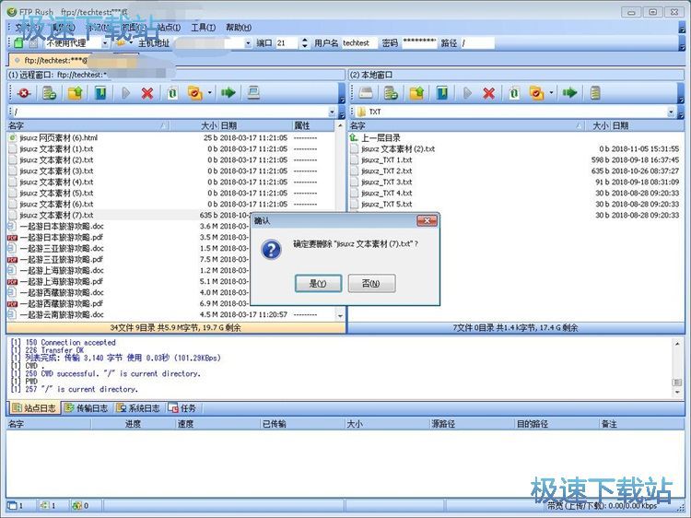Open dropdown arrow beside local folder-check icon
This screenshot has height=518, width=691.
pyautogui.click(x=551, y=93)
